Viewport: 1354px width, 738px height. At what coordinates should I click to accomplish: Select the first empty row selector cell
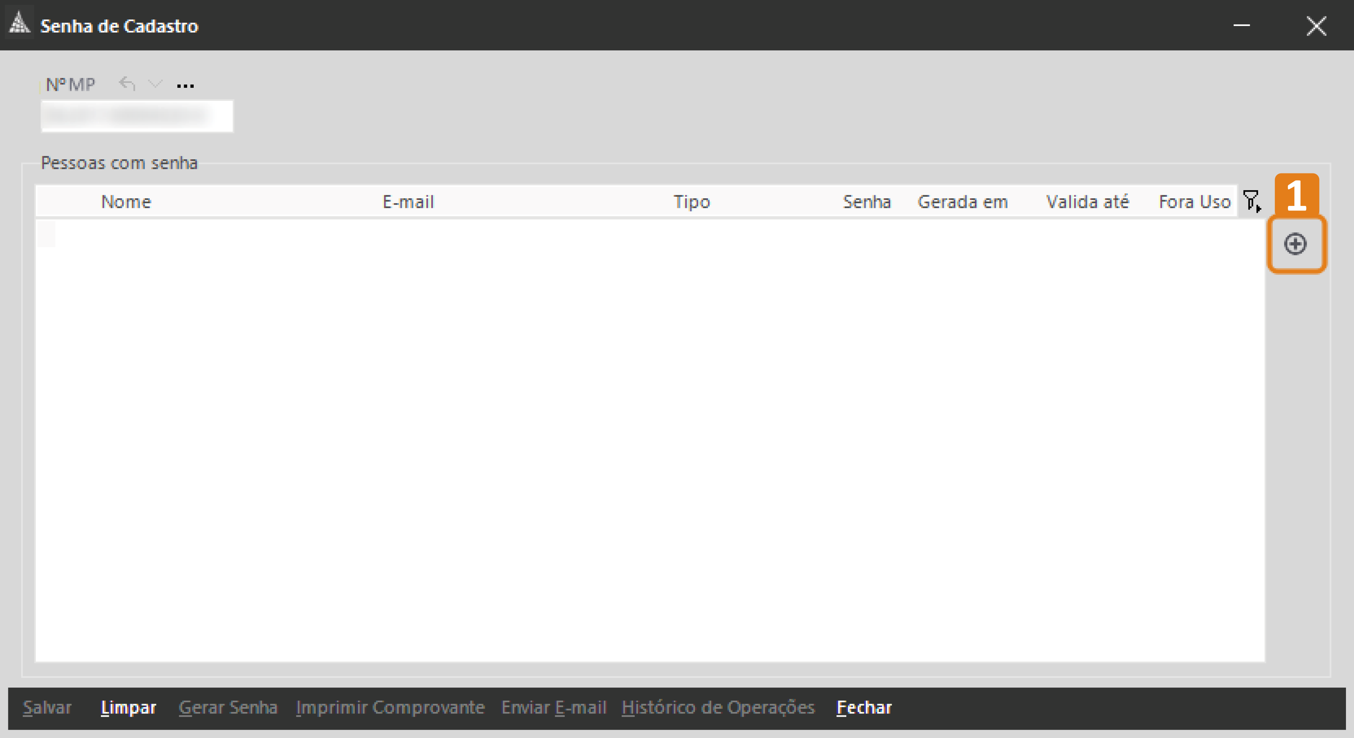pos(46,235)
